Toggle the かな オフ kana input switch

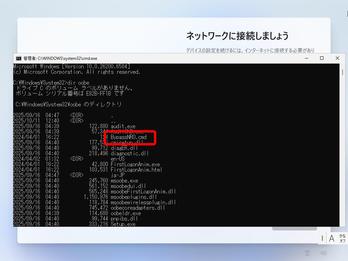342,238
